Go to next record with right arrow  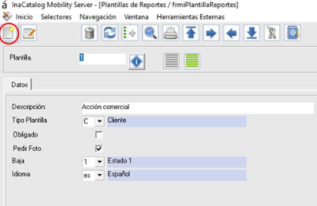tap(211, 33)
